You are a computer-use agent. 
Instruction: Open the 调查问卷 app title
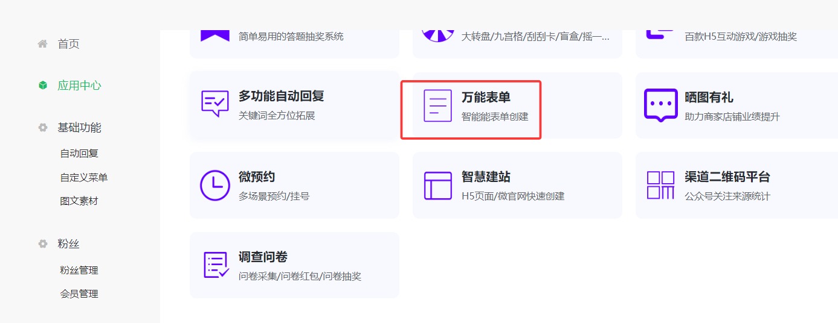click(x=263, y=257)
